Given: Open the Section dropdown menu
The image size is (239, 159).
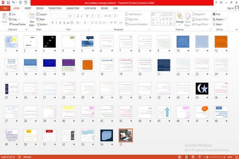Looking at the screenshot, I should [42, 24].
